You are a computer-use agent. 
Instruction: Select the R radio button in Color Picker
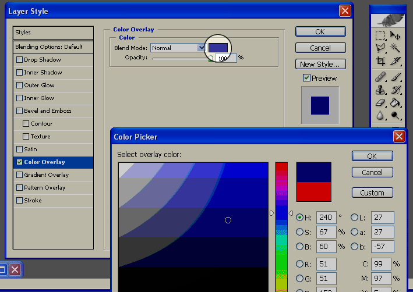pos(299,264)
